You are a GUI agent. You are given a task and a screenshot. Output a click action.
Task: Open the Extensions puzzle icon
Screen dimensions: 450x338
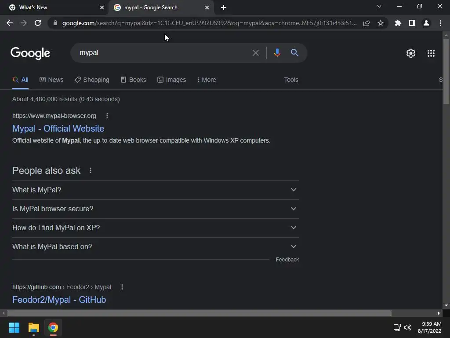click(398, 23)
